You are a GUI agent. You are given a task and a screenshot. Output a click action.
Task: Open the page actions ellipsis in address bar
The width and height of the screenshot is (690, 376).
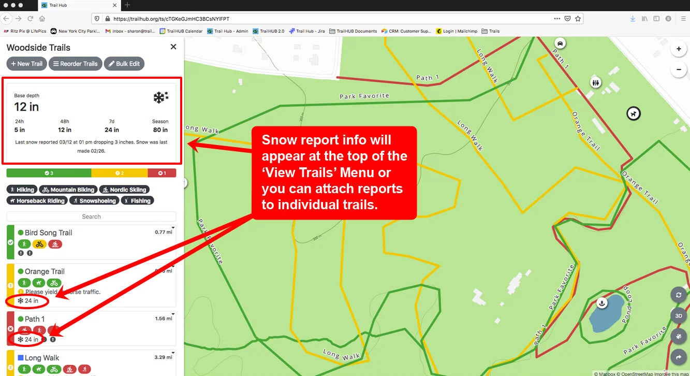pyautogui.click(x=557, y=19)
